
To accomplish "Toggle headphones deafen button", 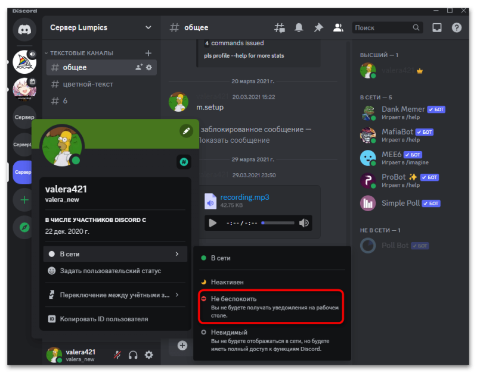I will click(133, 355).
